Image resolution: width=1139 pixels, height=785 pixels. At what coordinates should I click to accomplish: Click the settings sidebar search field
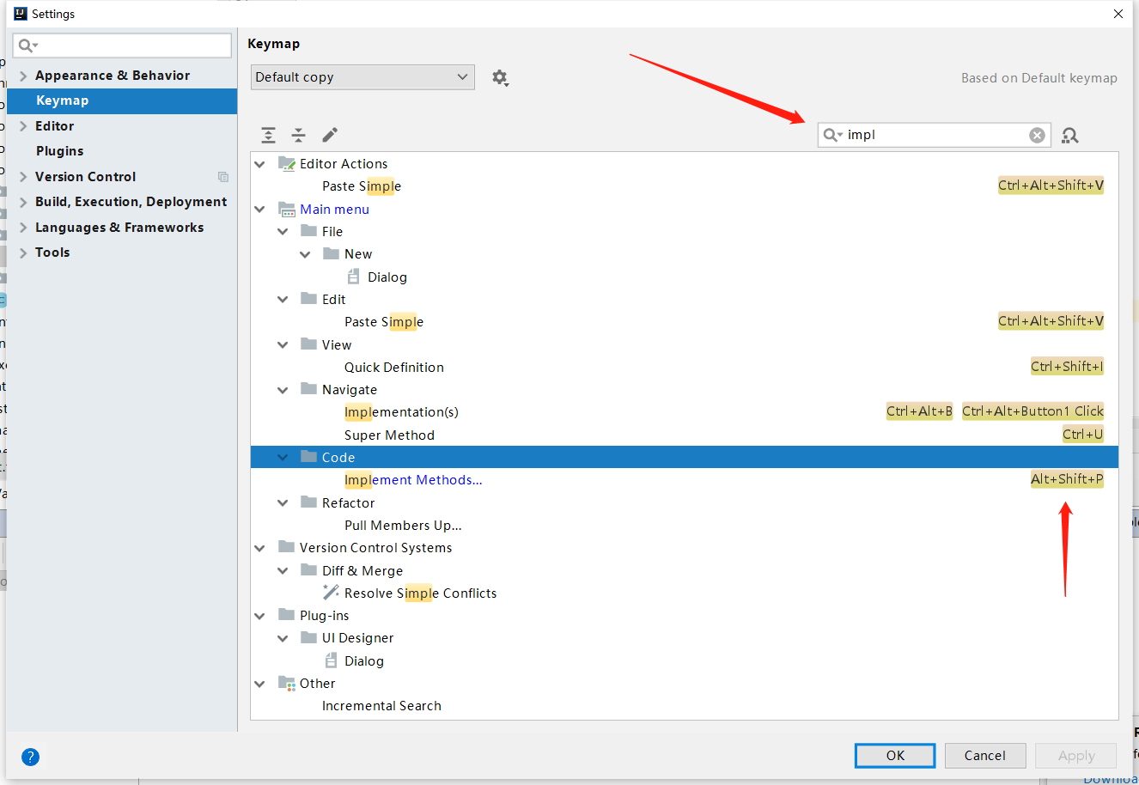tap(122, 46)
